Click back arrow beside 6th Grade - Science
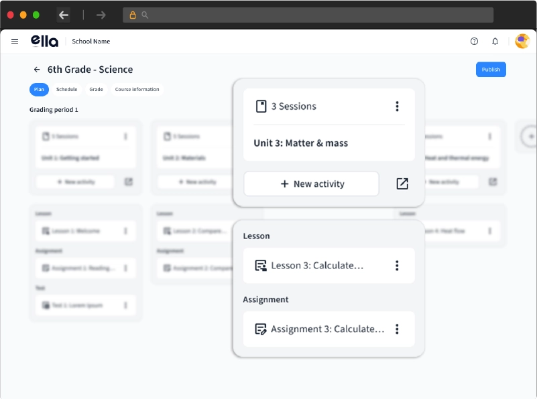The width and height of the screenshot is (537, 399). [37, 70]
